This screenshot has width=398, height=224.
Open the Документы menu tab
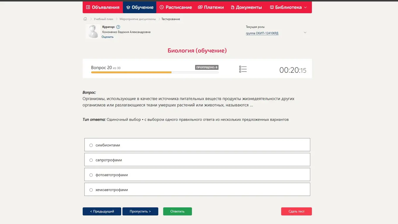246,7
